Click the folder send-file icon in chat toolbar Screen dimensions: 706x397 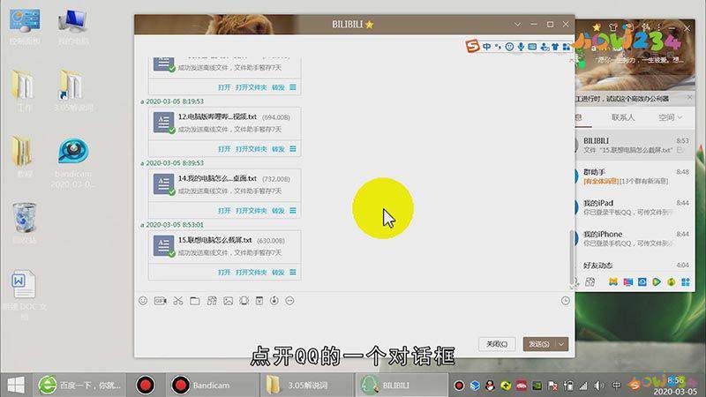pos(194,301)
